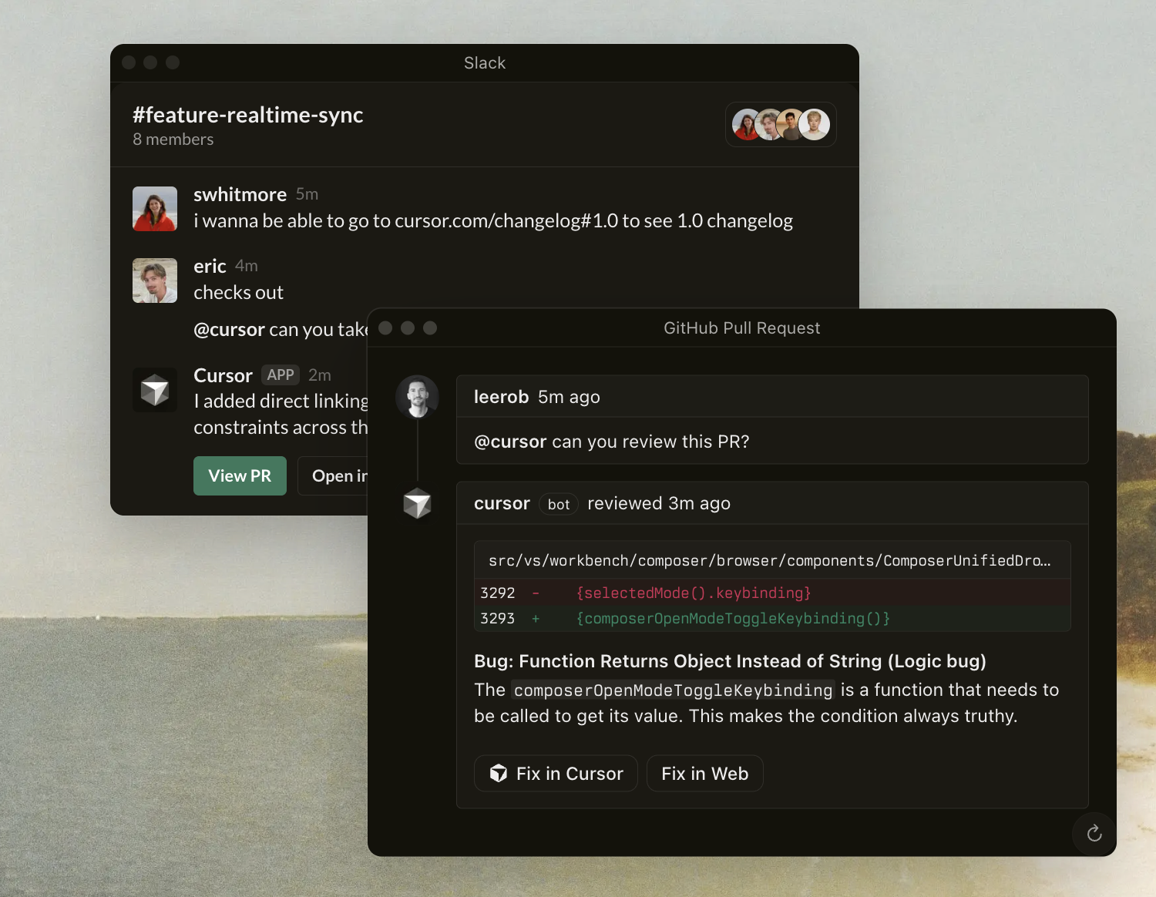Image resolution: width=1156 pixels, height=897 pixels.
Task: Close the GitHub Pull Request window via its first traffic-light button
Action: click(386, 328)
